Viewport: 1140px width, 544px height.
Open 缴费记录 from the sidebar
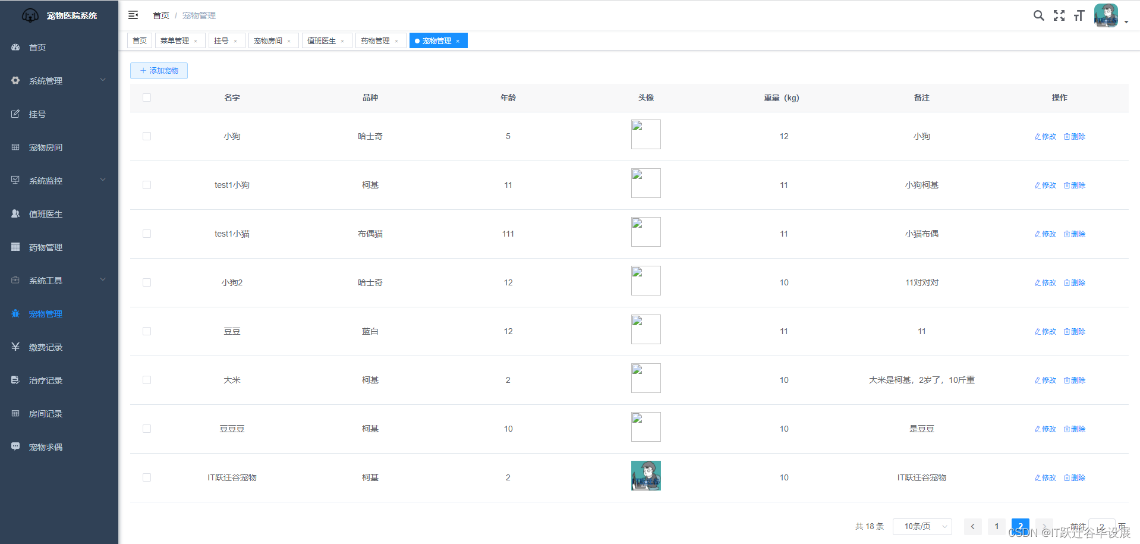coord(46,347)
